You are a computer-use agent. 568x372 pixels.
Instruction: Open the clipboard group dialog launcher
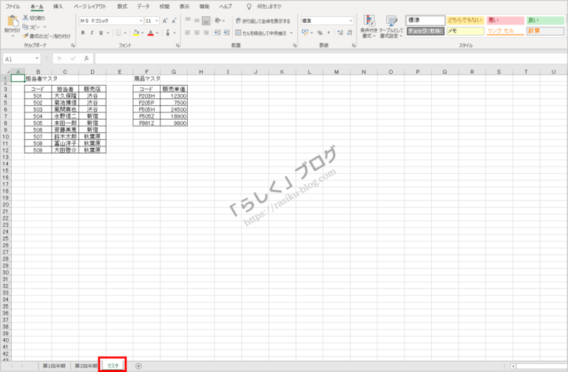tap(72, 46)
